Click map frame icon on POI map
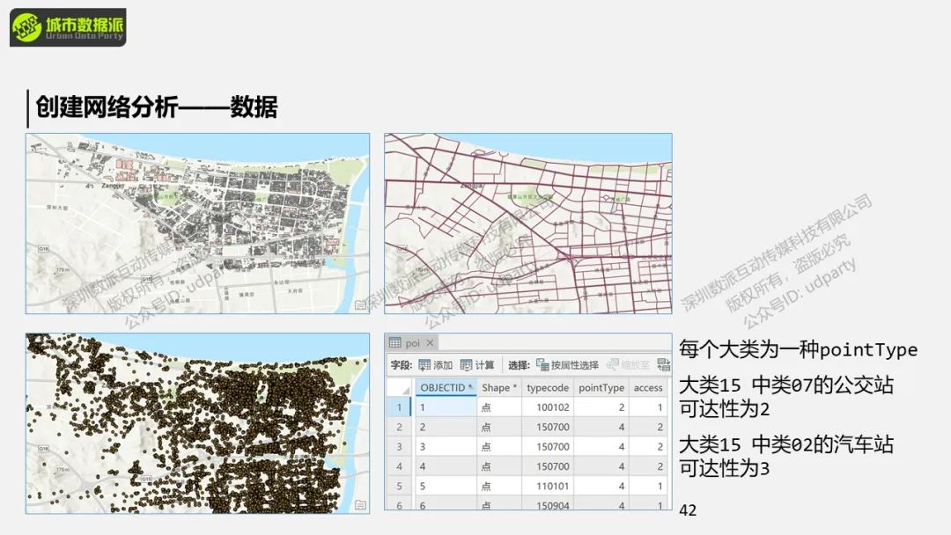This screenshot has height=535, width=951. click(x=360, y=505)
